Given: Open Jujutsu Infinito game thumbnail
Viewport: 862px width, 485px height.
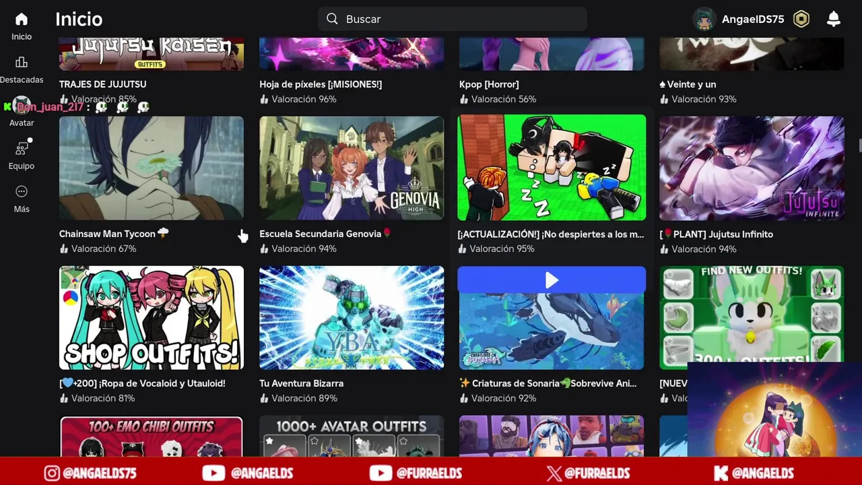Looking at the screenshot, I should point(752,168).
